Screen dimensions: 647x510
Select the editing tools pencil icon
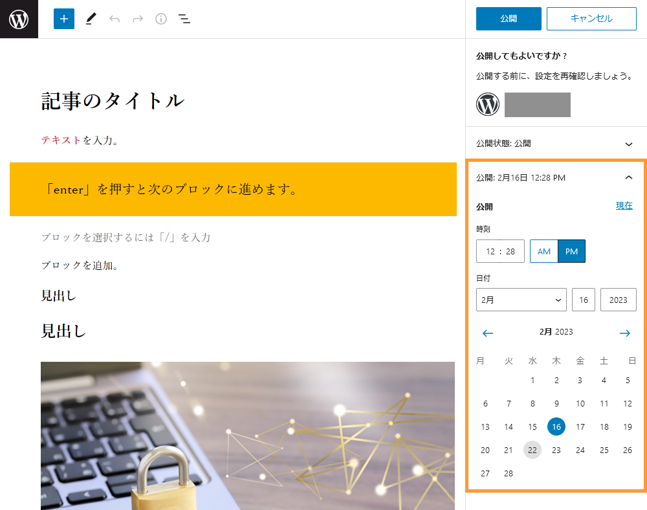(91, 19)
